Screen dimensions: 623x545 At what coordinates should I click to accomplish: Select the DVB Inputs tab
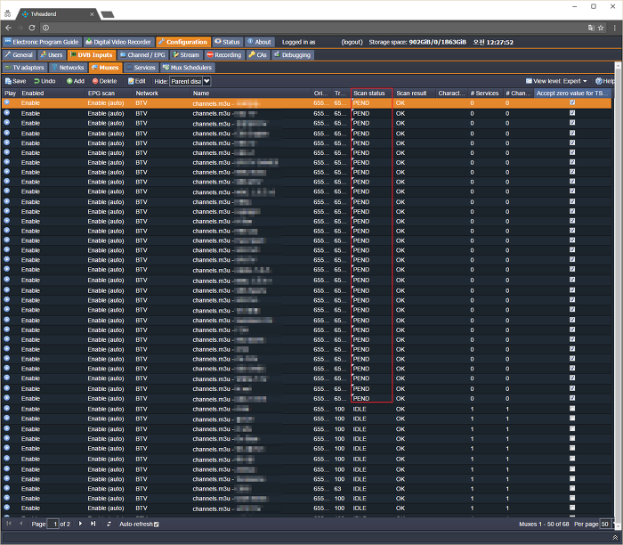[x=92, y=55]
